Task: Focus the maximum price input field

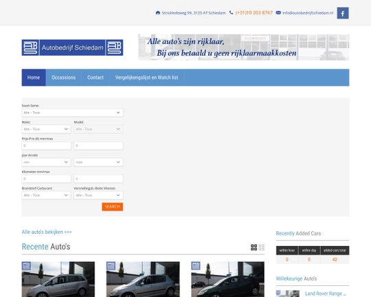Action: tap(98, 146)
